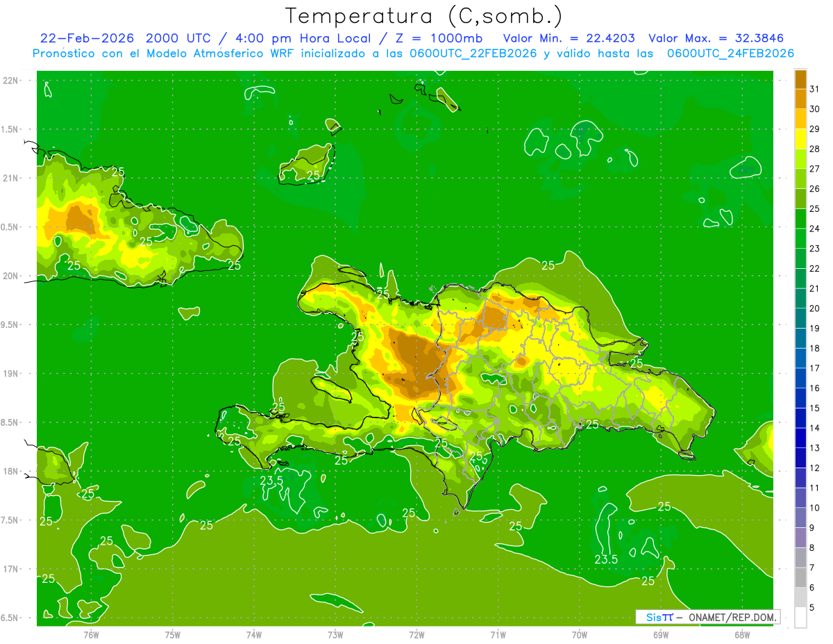Image resolution: width=833 pixels, height=644 pixels.
Task: Click the colorbar label "23"
Action: tap(815, 249)
